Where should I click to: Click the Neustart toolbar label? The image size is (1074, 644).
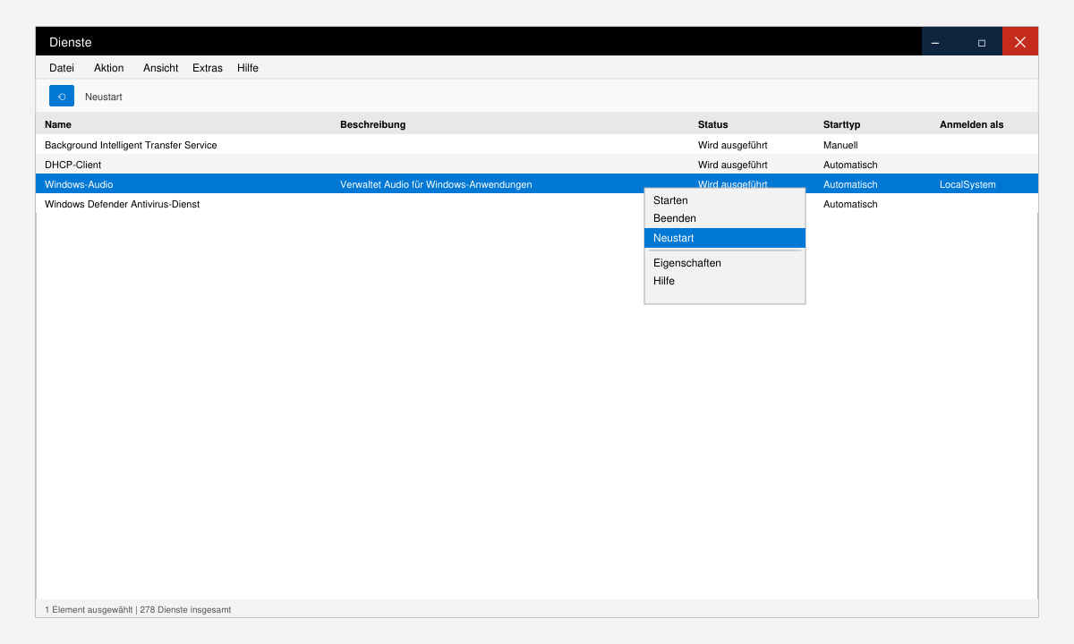click(104, 97)
